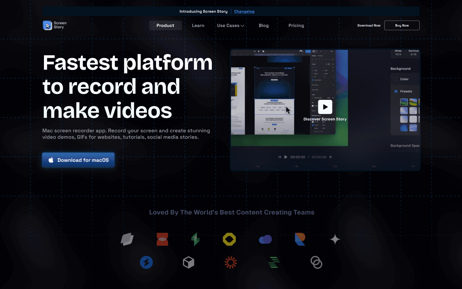Open the Blog page

[264, 25]
